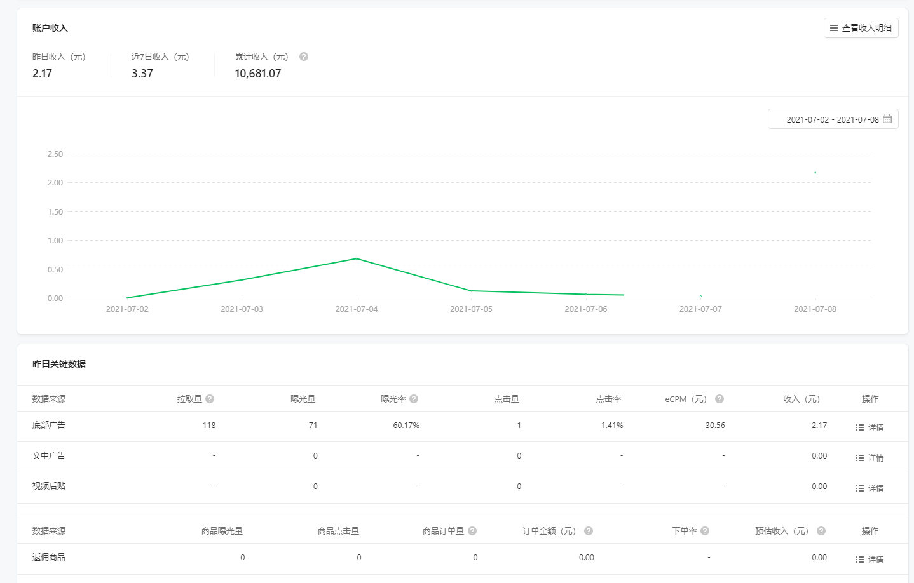Select 返佣商品 data source cell

click(x=49, y=557)
